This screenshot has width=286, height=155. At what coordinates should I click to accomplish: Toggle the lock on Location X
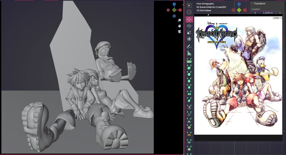pos(280,13)
